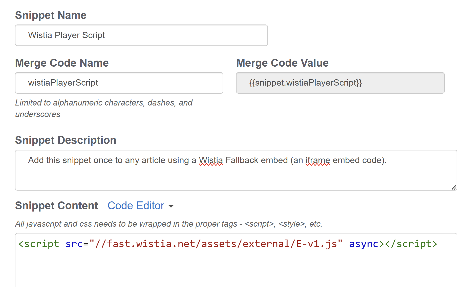468x287 pixels.
Task: Click the fast.wistia.net URL string
Action: 216,244
